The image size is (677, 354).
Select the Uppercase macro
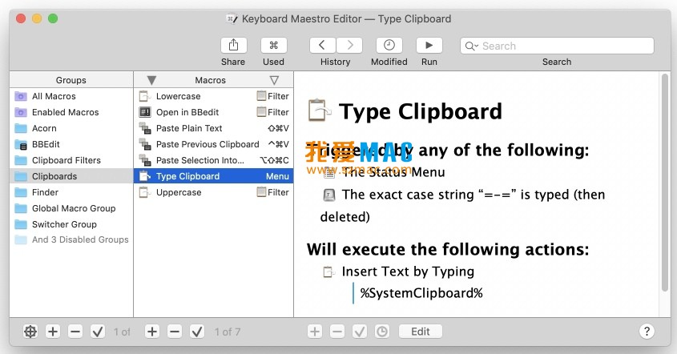pos(214,192)
